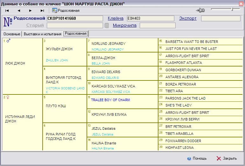Viewport: 245px width, 166px height.
Task: Select the TRALEE BOY OF CHARM pedigree cell
Action: coord(110,100)
